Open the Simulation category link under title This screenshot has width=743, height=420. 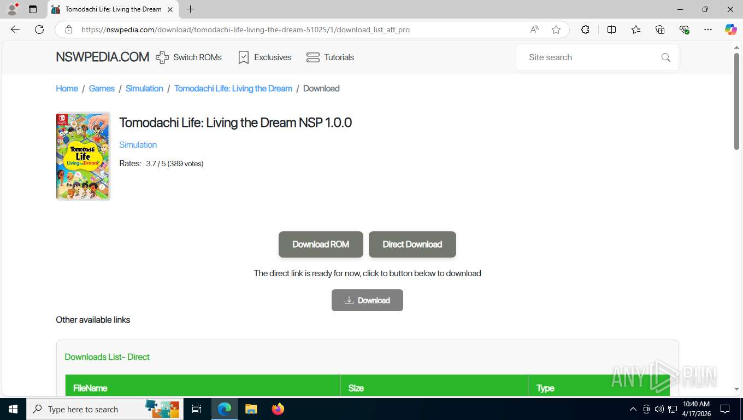click(138, 145)
